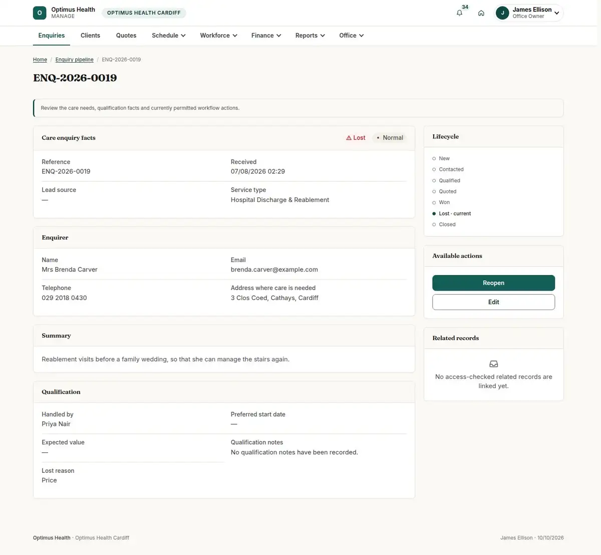This screenshot has height=555, width=601.
Task: Open the notifications bell icon
Action: pos(459,13)
